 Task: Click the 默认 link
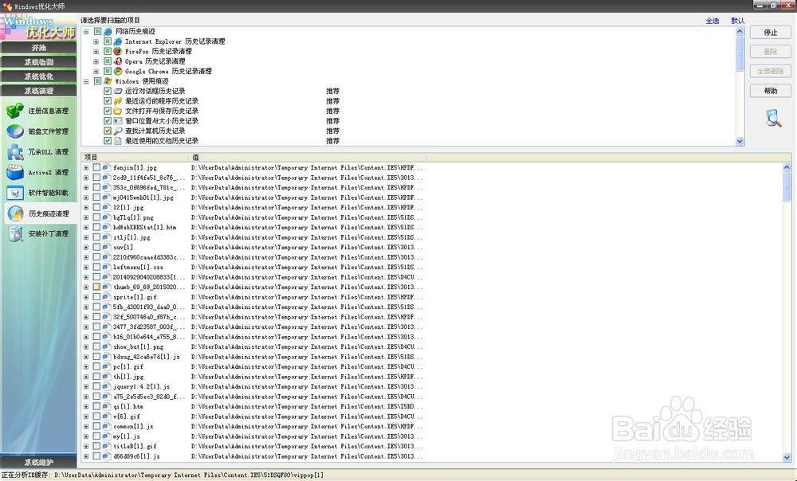[737, 21]
